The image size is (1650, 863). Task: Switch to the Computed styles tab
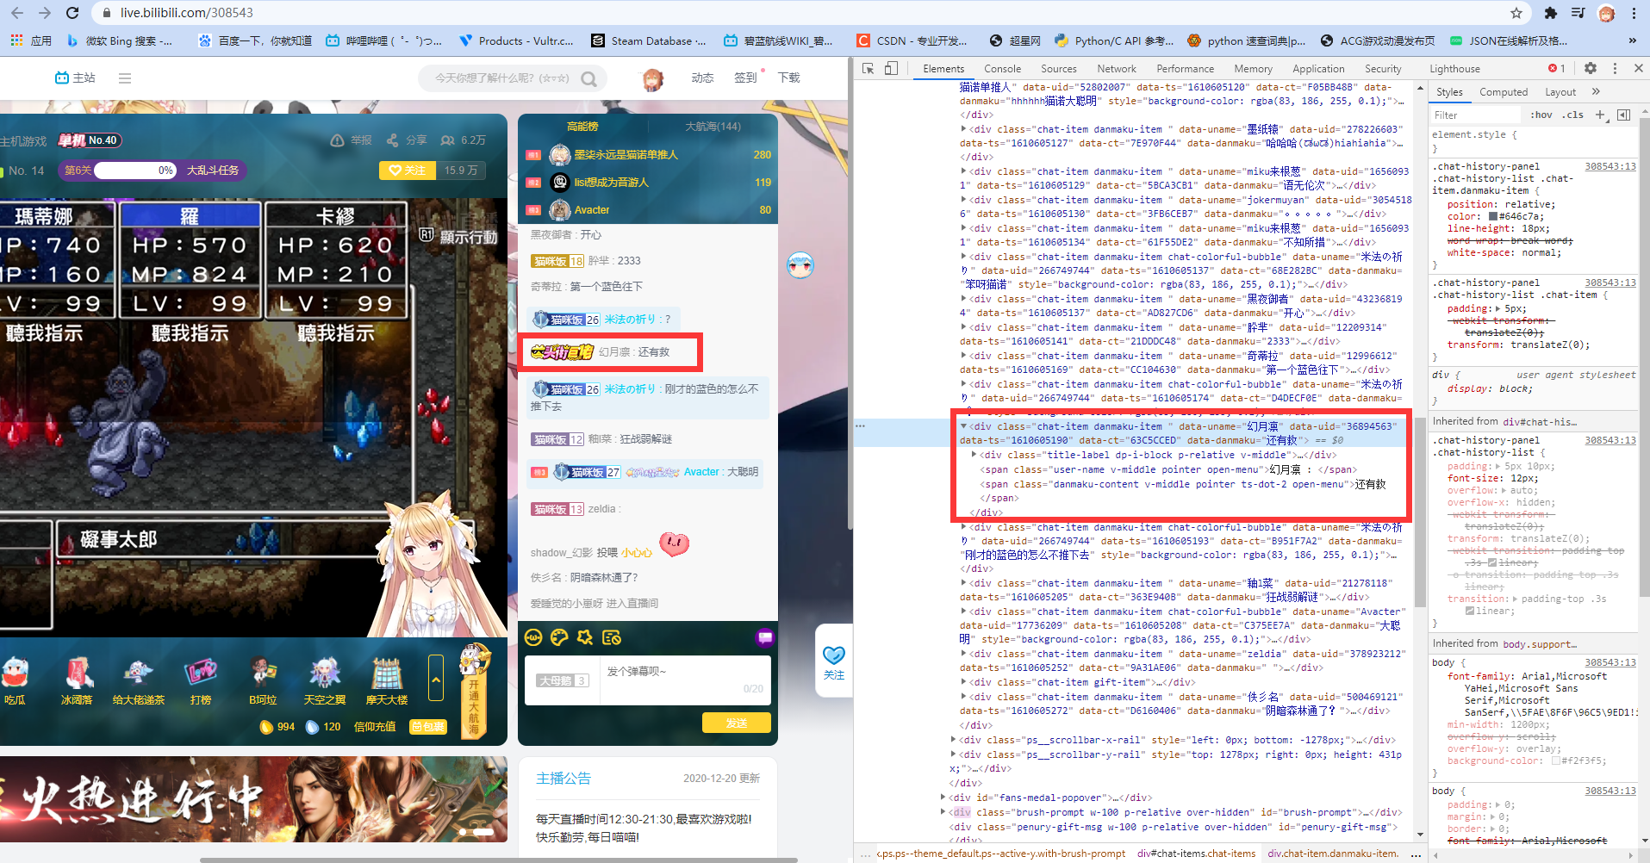[1504, 92]
